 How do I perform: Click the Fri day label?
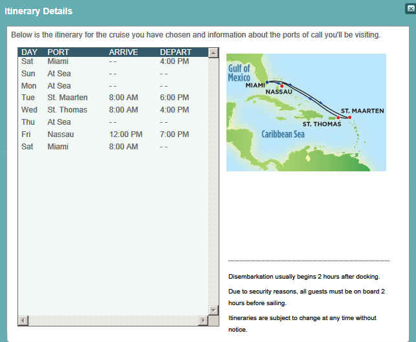click(x=26, y=134)
